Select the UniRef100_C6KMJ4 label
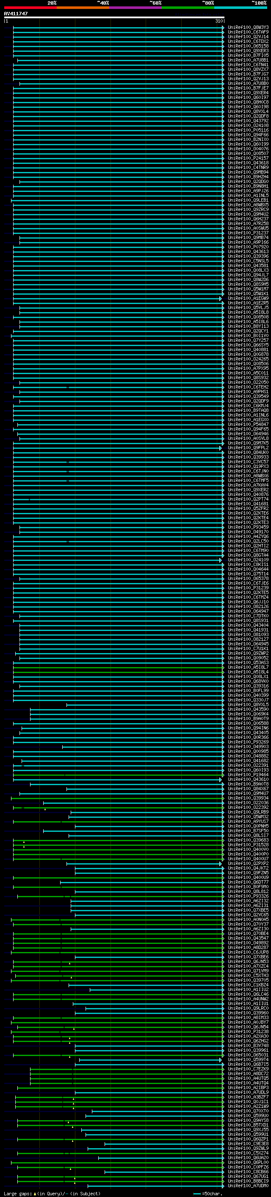The image size is (271, 1197). coord(248,406)
